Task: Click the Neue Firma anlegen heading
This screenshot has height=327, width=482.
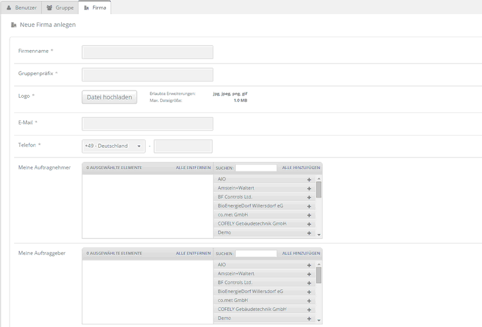Action: point(48,24)
